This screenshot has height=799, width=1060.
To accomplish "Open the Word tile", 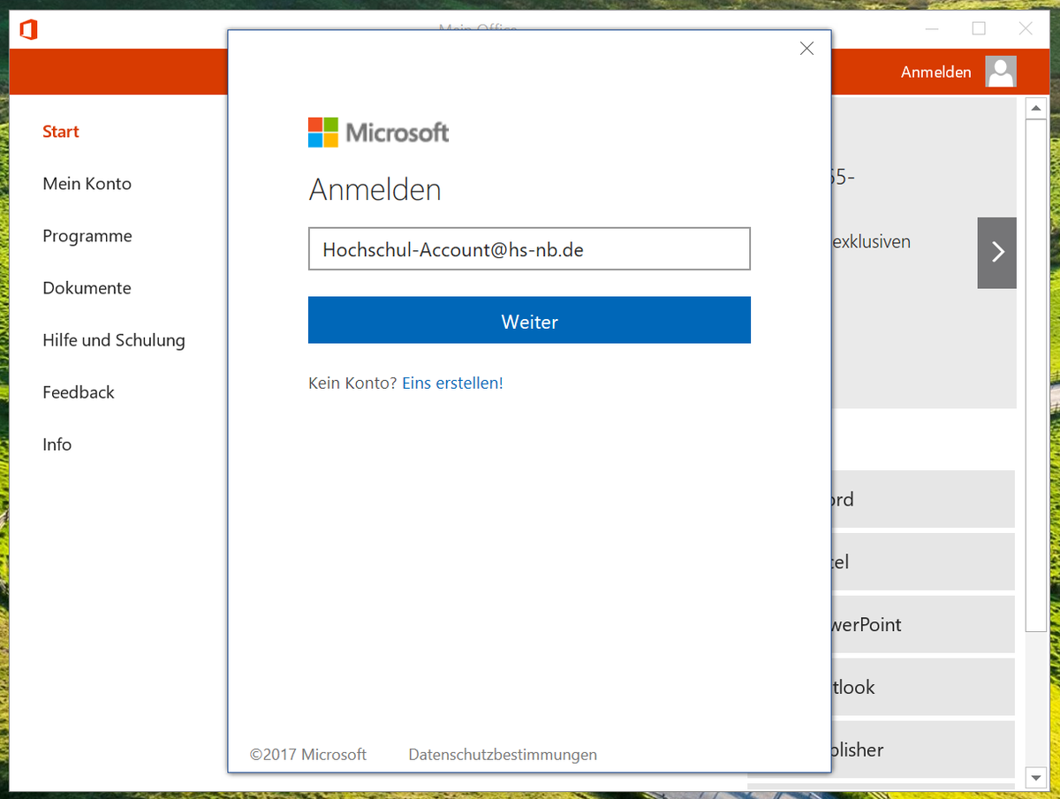I will tap(922, 499).
